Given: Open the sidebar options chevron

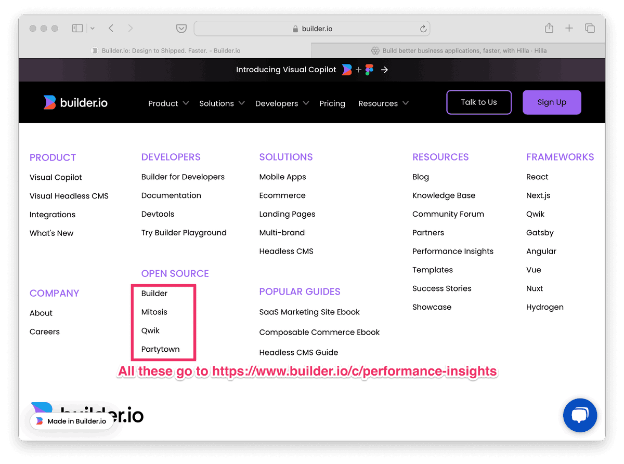Looking at the screenshot, I should click(93, 29).
